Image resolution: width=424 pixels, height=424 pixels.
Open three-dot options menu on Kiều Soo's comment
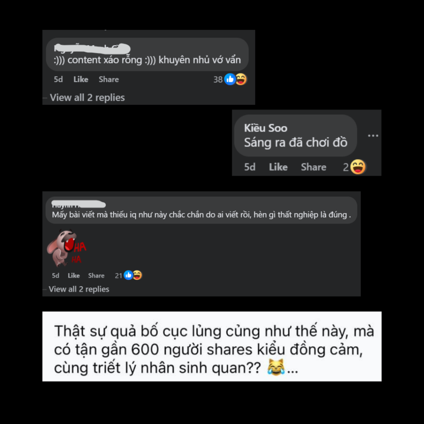tap(373, 135)
